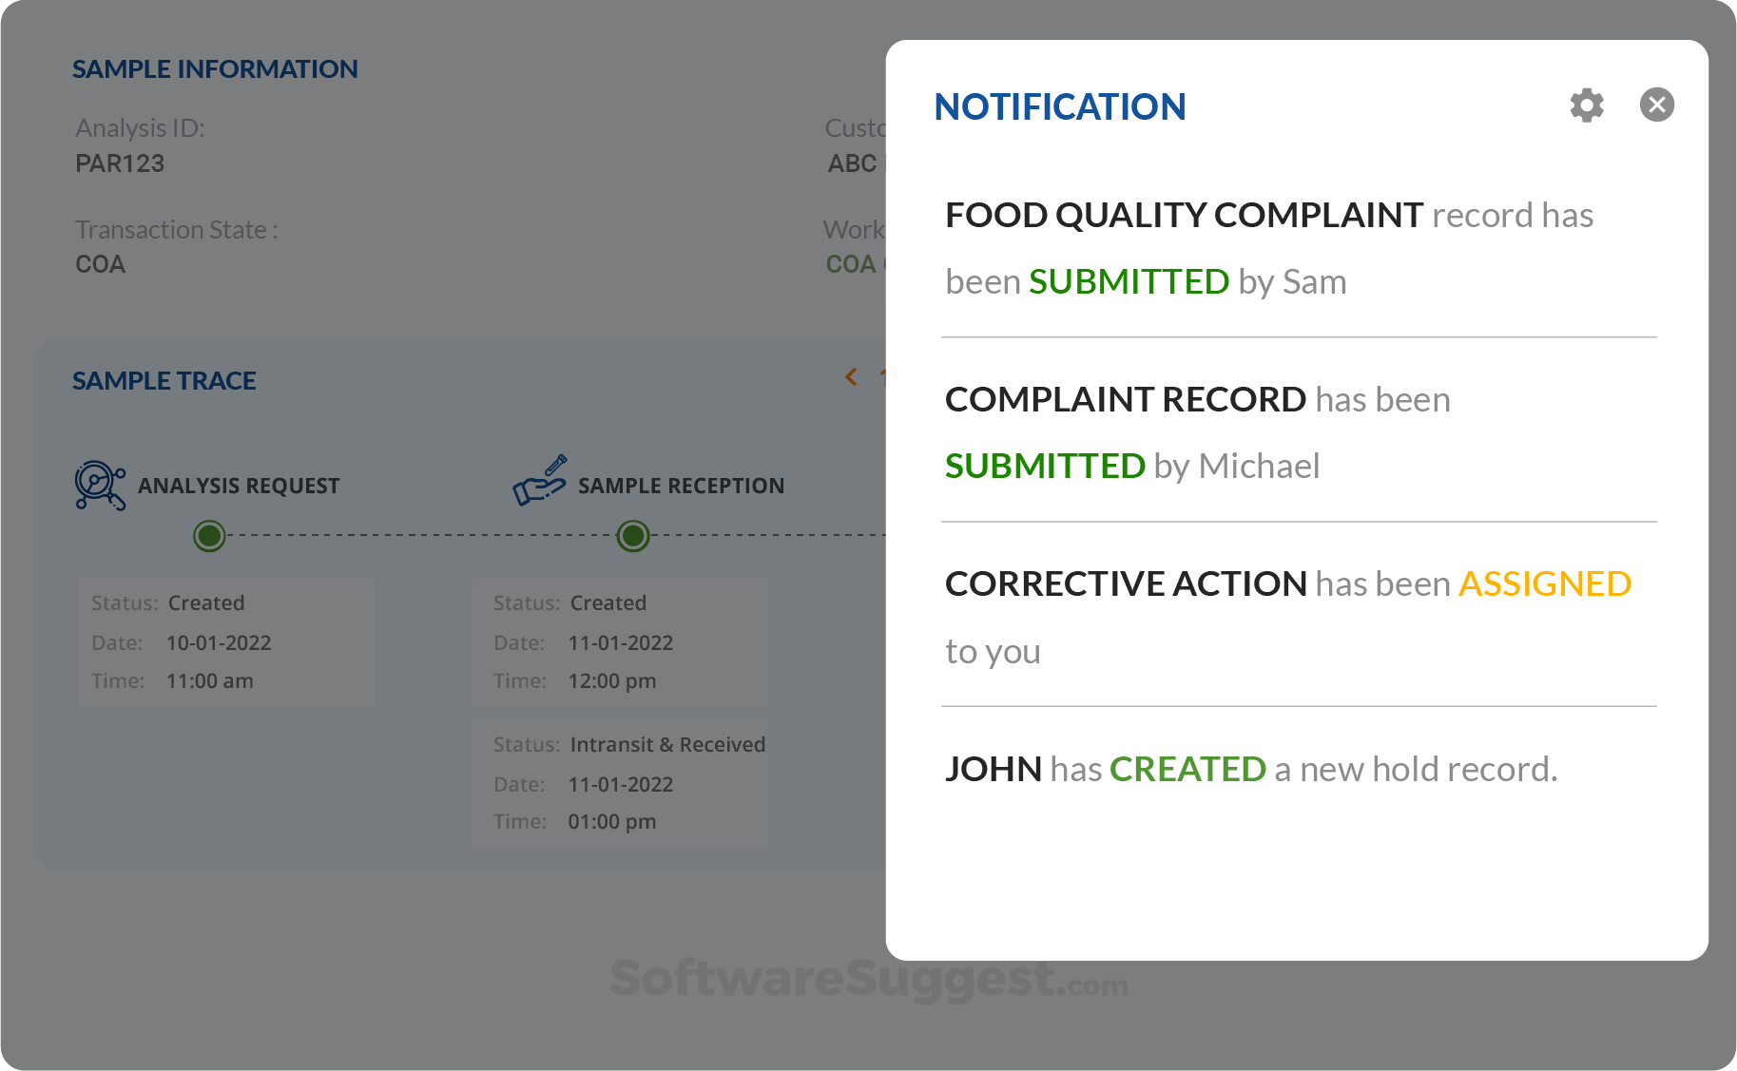The image size is (1737, 1071).
Task: Select the Analysis ID value PAR123
Action: [120, 163]
